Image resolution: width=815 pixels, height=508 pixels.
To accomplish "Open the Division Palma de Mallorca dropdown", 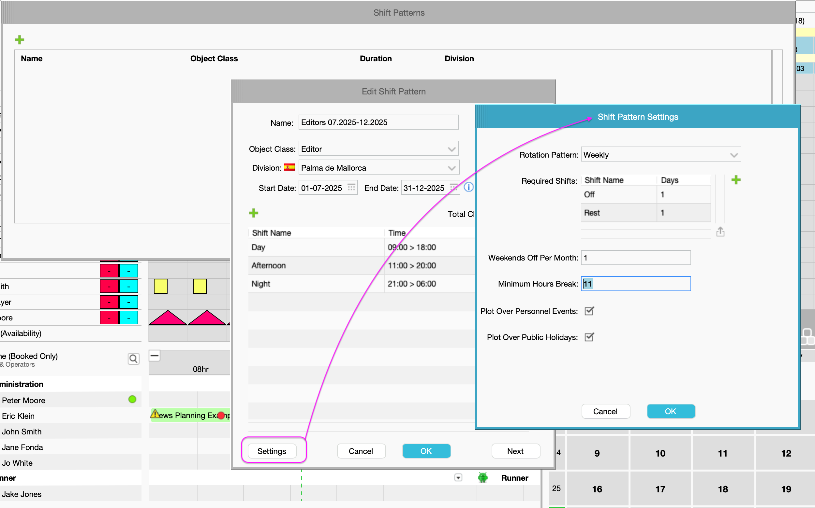I will (452, 168).
